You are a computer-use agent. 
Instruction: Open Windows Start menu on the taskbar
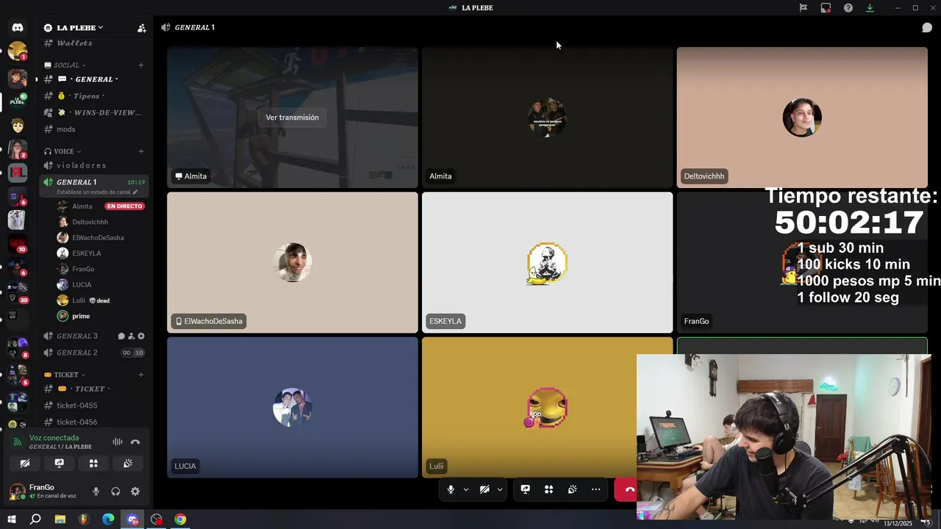point(12,519)
